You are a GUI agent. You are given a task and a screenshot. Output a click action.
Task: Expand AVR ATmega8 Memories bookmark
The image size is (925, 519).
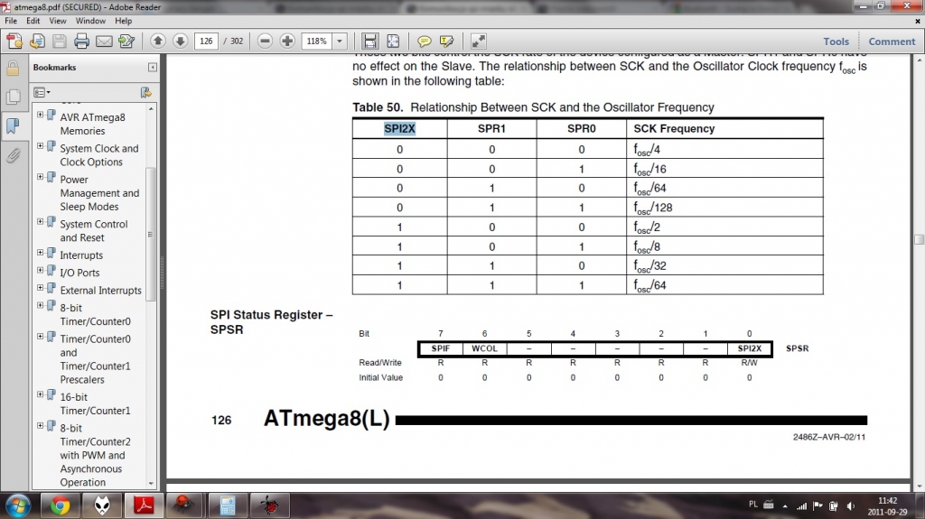(40, 115)
